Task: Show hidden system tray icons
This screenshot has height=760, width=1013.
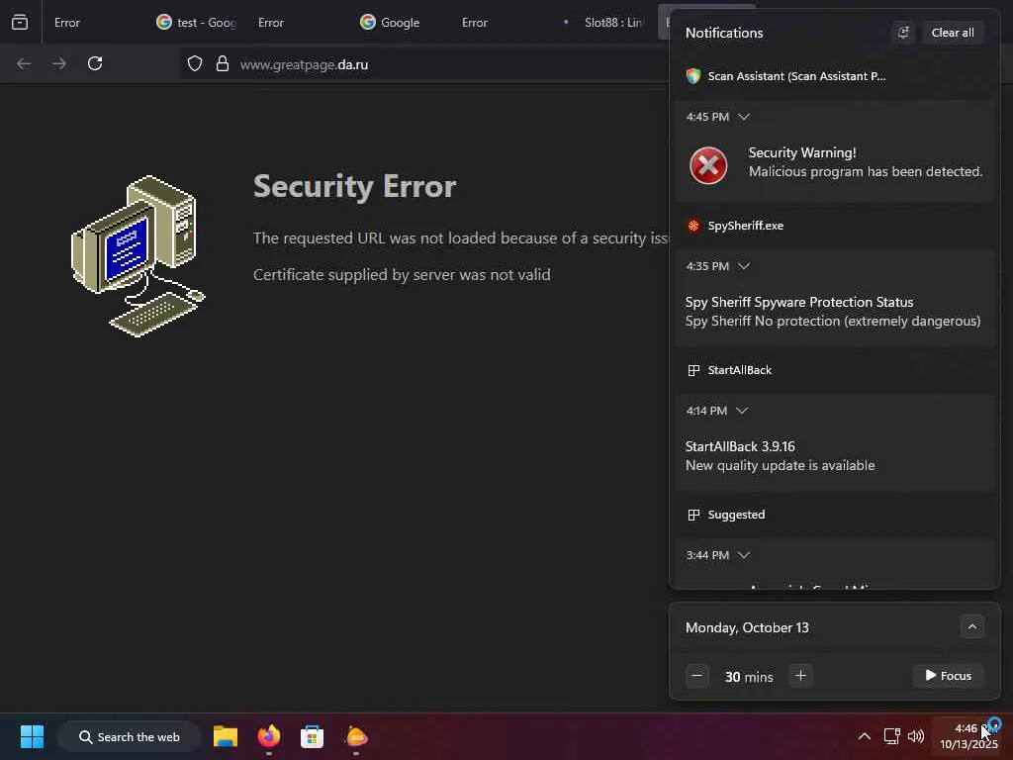Action: click(x=865, y=736)
